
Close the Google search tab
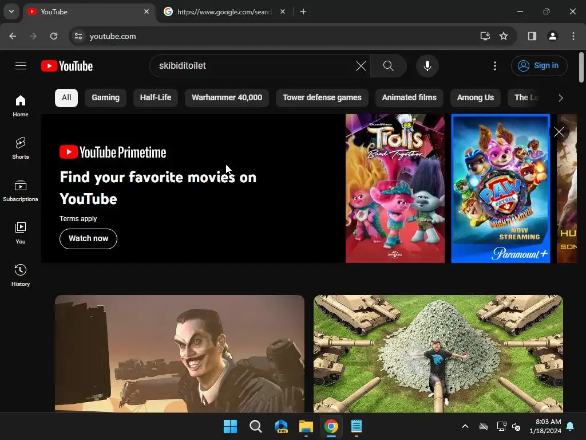coord(283,11)
